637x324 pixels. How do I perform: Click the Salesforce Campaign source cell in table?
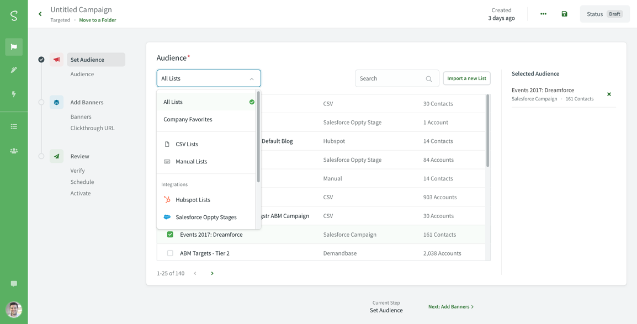tap(350, 235)
